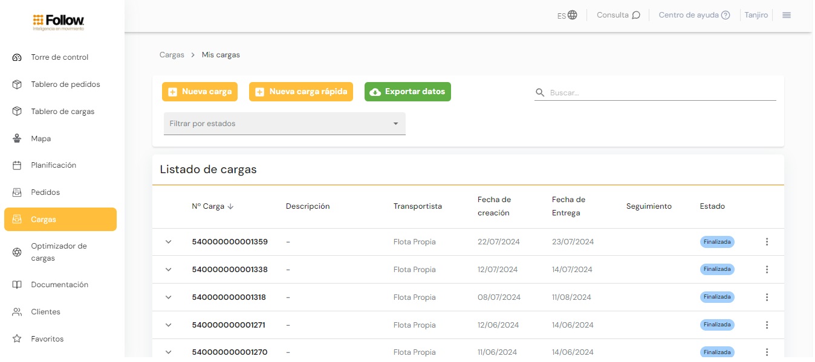Open three-dot menu for carga 540000000001359

(x=767, y=242)
